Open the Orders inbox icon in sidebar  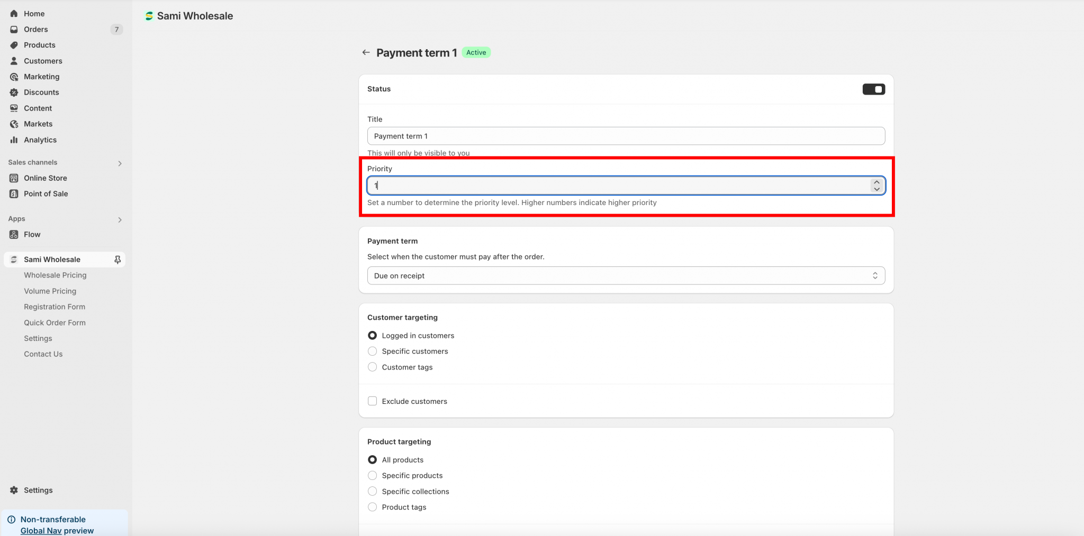click(x=14, y=30)
